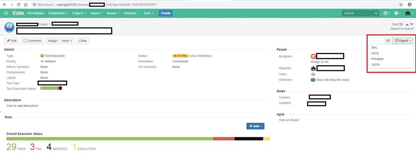Open the help question mark menu
The image size is (416, 155).
click(x=386, y=13)
